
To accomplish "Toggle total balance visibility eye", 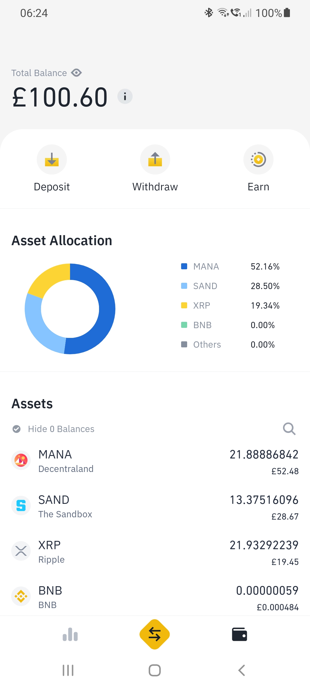I will [76, 73].
